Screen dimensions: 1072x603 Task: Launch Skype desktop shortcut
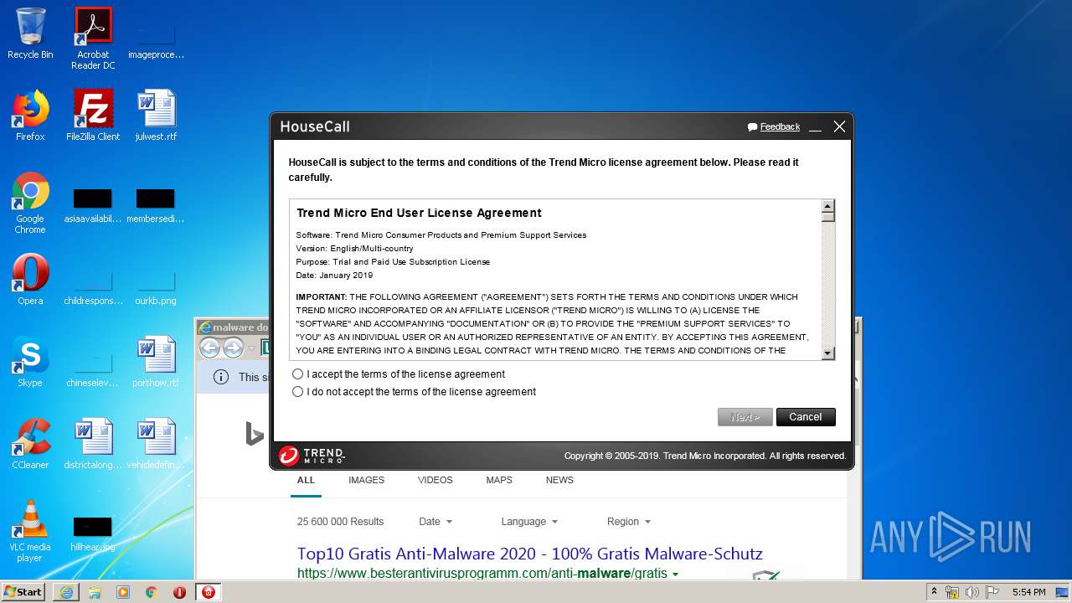30,362
